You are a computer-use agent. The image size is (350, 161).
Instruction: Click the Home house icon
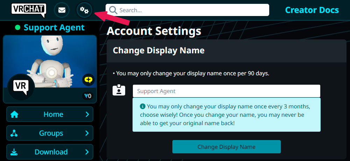point(14,115)
